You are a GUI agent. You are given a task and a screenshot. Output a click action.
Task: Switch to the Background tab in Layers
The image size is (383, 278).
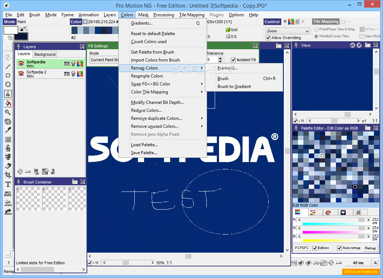point(45,54)
